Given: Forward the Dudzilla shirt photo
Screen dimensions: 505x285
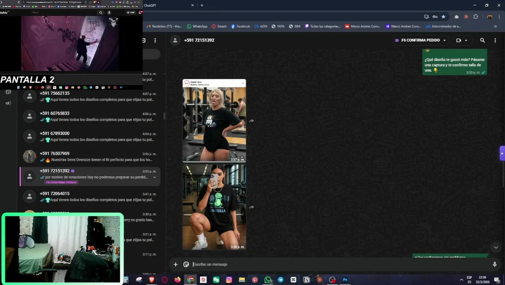Looking at the screenshot, I should [x=252, y=207].
